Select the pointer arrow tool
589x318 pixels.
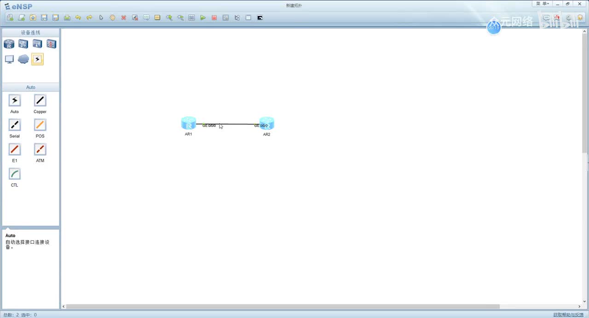click(x=101, y=17)
